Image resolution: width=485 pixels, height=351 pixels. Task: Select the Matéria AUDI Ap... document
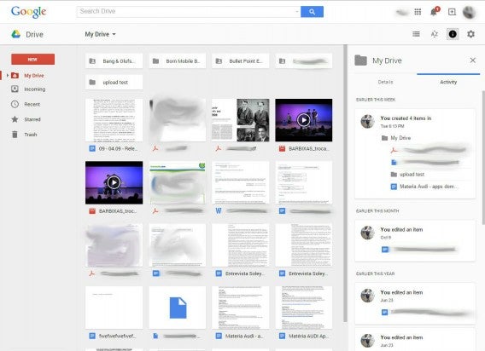pos(304,308)
